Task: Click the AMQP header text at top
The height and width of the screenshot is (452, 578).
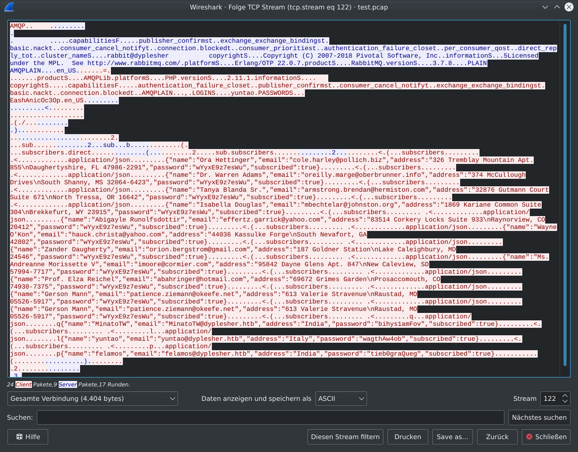Action: [17, 26]
